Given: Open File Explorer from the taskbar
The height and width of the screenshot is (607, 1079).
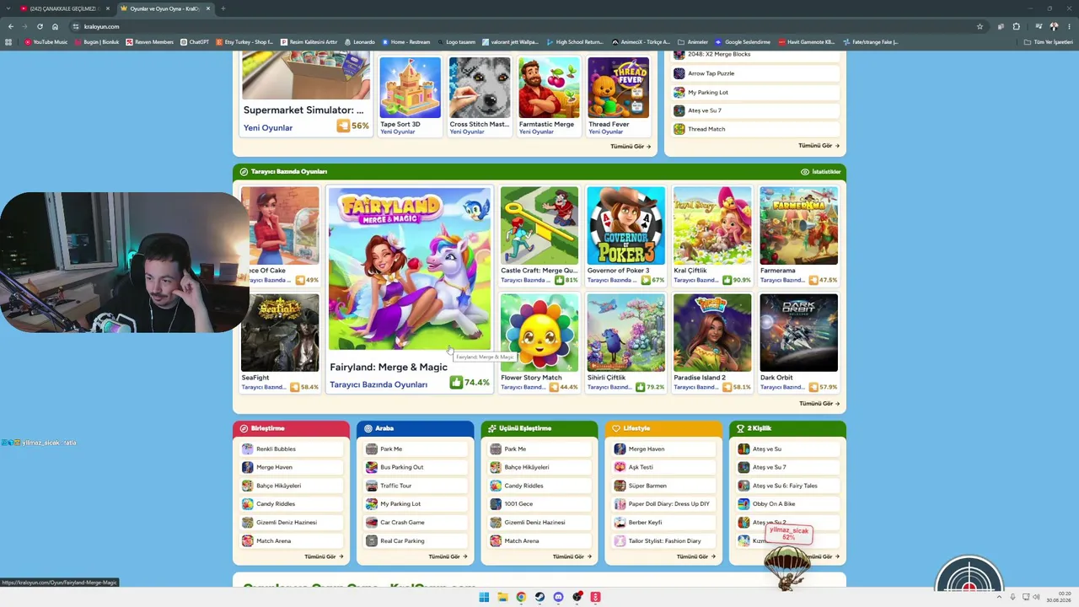Looking at the screenshot, I should click(x=502, y=597).
